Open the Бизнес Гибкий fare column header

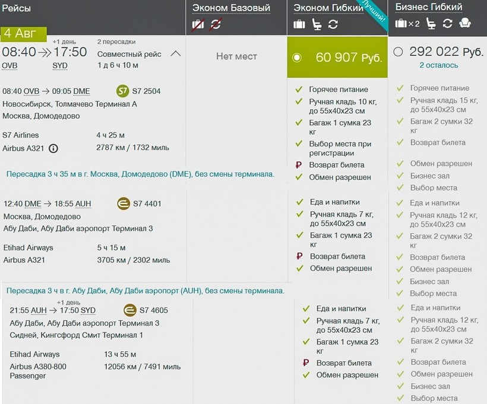coord(428,7)
